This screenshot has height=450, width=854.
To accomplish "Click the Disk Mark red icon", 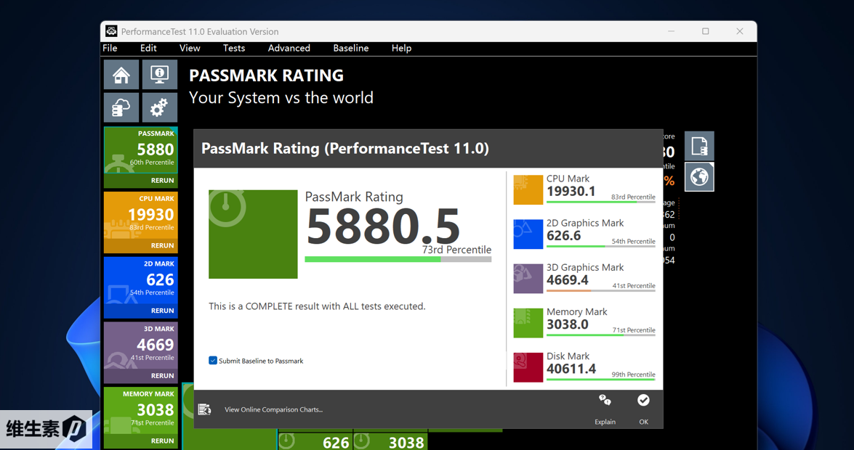I will (528, 367).
